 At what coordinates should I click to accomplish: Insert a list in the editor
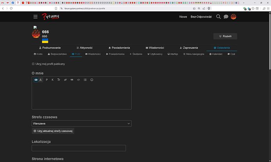pyautogui.click(x=85, y=80)
